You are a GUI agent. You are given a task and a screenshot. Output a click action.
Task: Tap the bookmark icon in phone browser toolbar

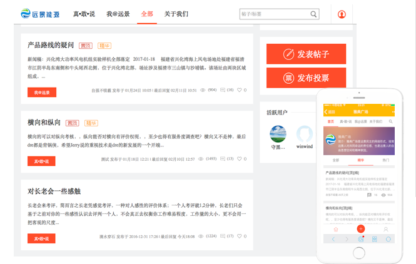point(374,239)
